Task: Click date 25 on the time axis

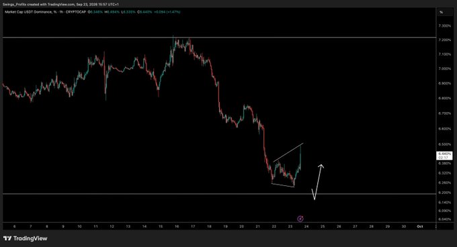Action: (323, 226)
